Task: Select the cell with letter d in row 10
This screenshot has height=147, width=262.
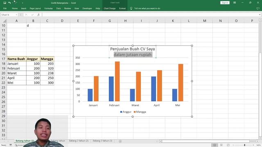Action: click(x=33, y=25)
